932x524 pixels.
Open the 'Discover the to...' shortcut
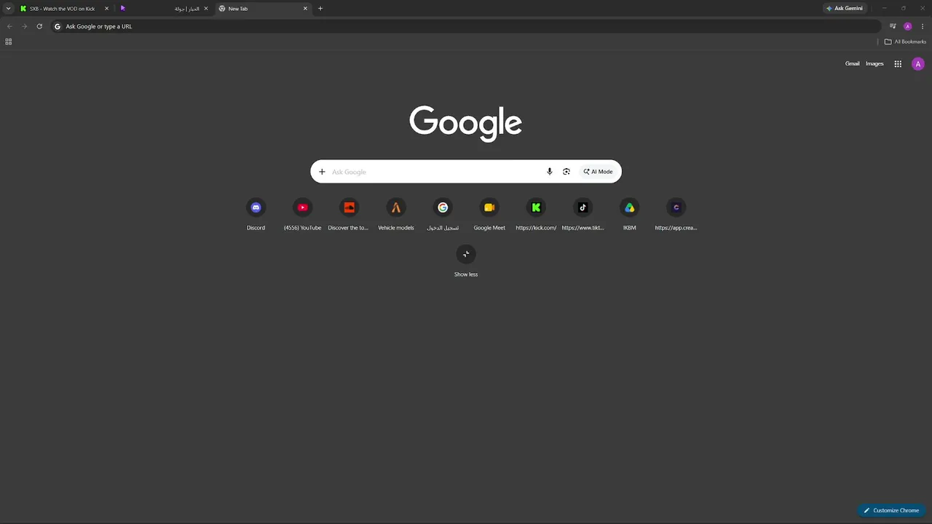pos(349,214)
